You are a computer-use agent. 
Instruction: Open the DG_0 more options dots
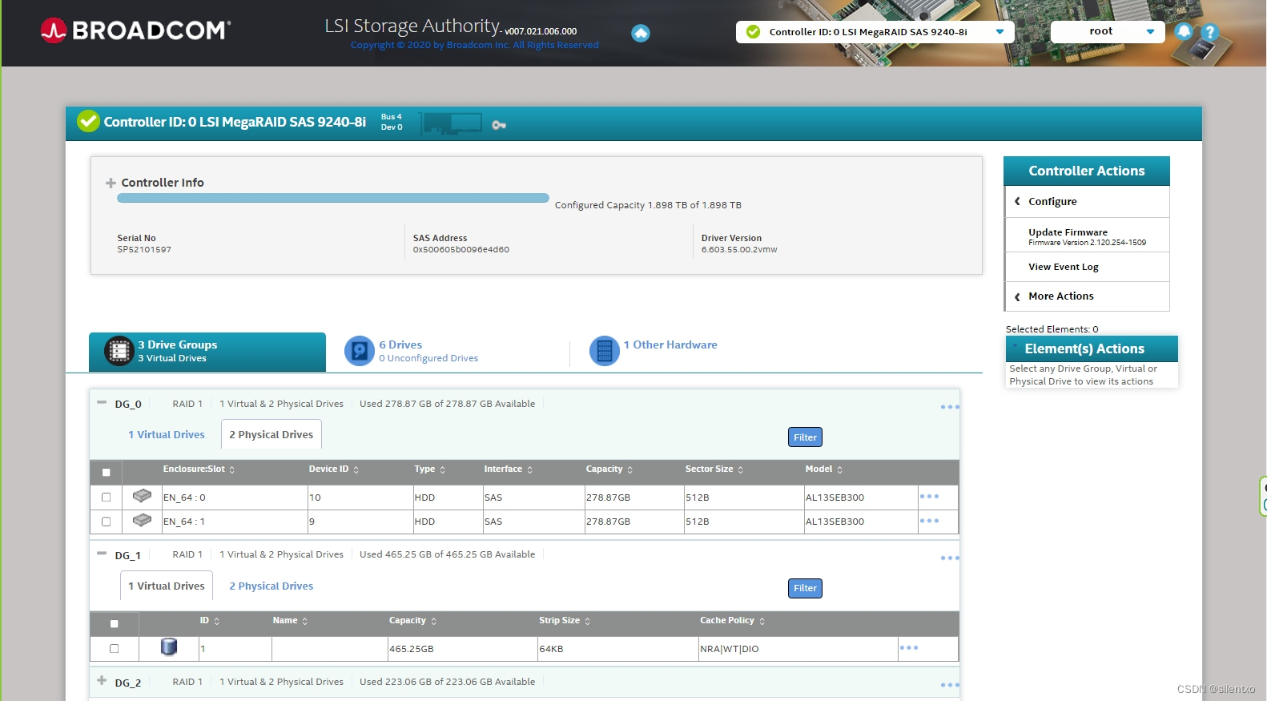950,407
